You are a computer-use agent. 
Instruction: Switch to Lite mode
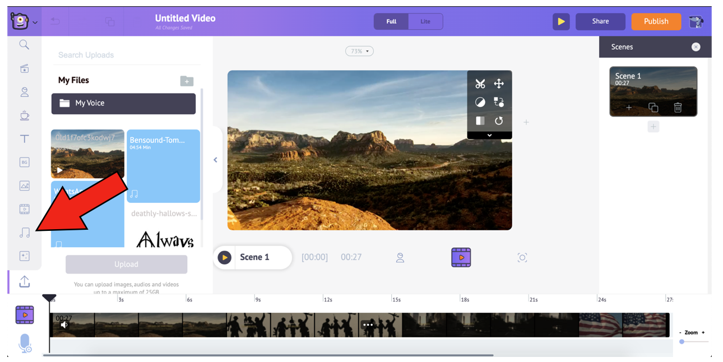[x=425, y=22]
